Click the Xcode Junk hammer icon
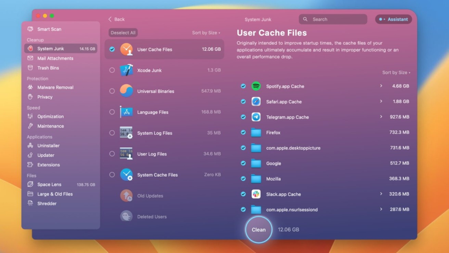The image size is (449, 253). pyautogui.click(x=126, y=71)
